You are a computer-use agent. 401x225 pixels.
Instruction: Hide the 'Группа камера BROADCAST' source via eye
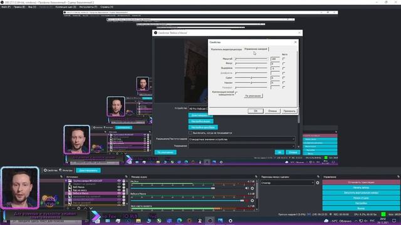[119, 181]
